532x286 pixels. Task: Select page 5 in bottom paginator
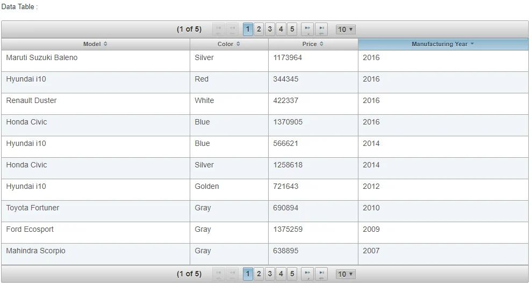click(292, 274)
